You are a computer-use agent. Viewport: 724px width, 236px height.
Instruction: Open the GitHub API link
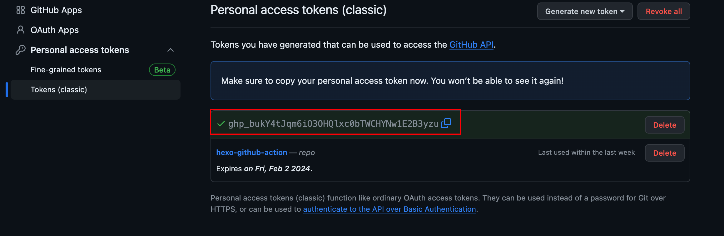(x=471, y=45)
